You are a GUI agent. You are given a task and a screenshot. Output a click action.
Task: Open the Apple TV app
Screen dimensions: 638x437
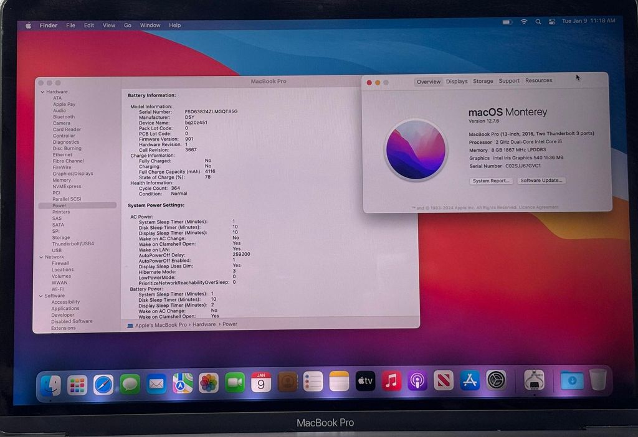(365, 382)
